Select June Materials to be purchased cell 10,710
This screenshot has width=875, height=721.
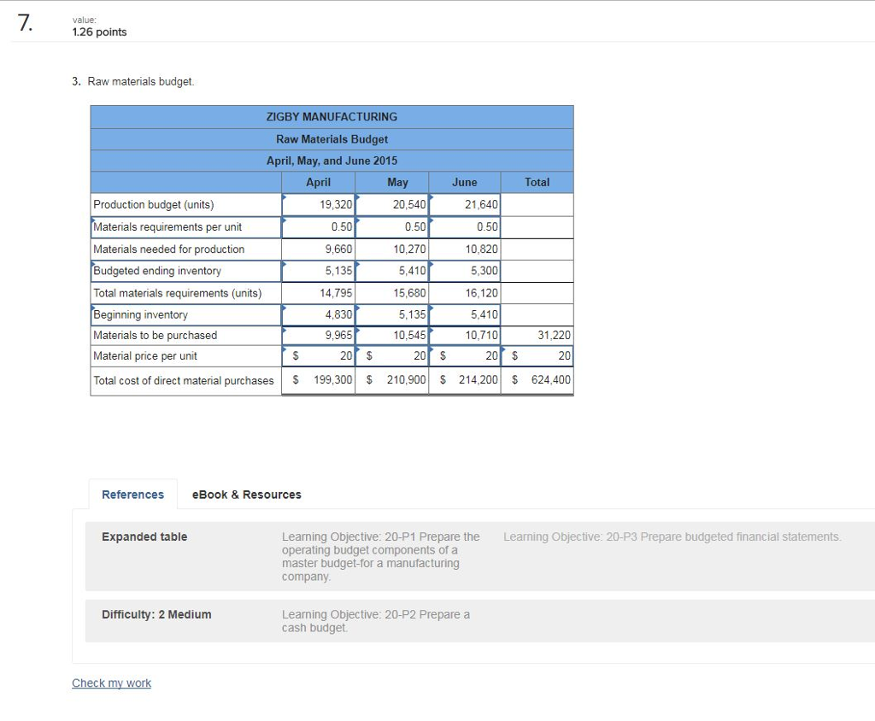[464, 335]
